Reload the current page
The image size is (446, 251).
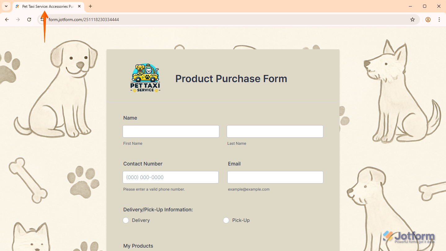coord(29,20)
